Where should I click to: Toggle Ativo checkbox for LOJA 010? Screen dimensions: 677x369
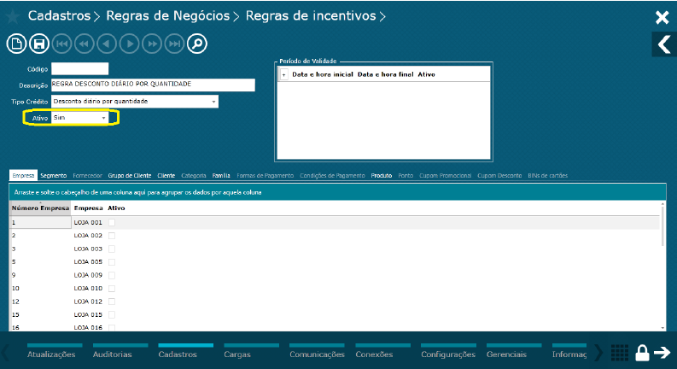(x=112, y=288)
